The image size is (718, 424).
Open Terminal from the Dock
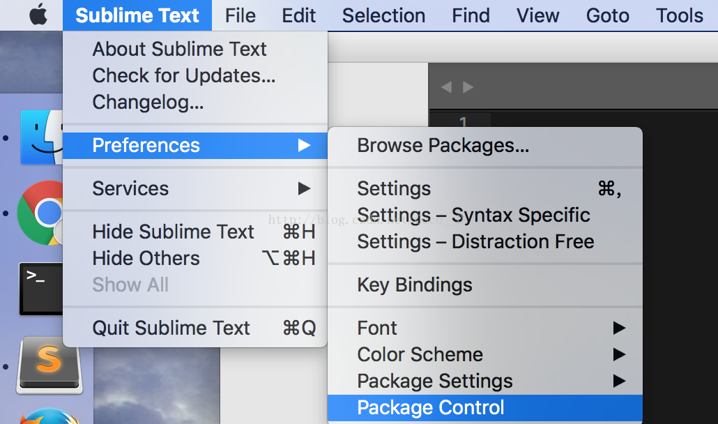[40, 289]
